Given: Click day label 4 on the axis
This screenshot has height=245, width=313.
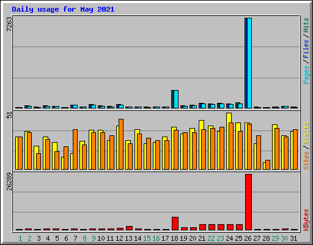Looking at the screenshot, I should coord(48,238).
